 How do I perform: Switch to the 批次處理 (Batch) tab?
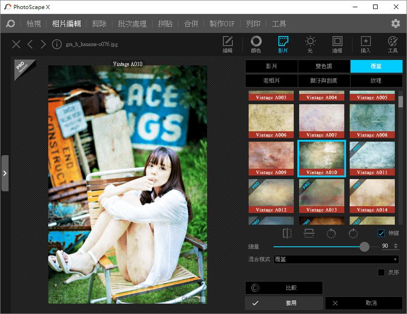132,24
